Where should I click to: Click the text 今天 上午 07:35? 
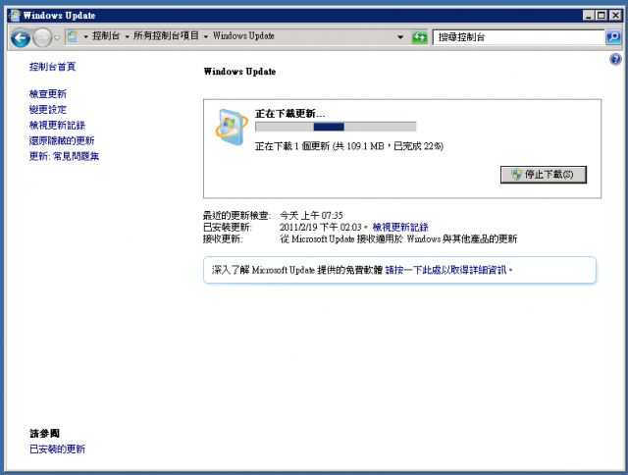coord(311,216)
